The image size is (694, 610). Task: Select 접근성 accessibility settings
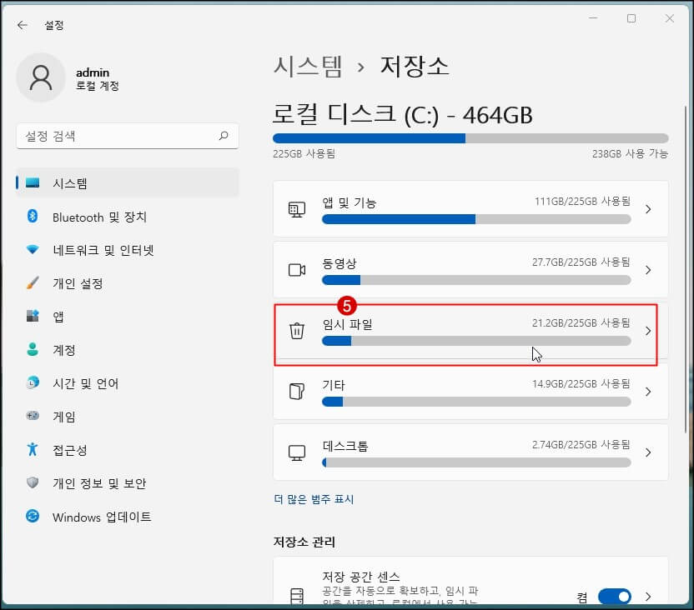click(71, 450)
